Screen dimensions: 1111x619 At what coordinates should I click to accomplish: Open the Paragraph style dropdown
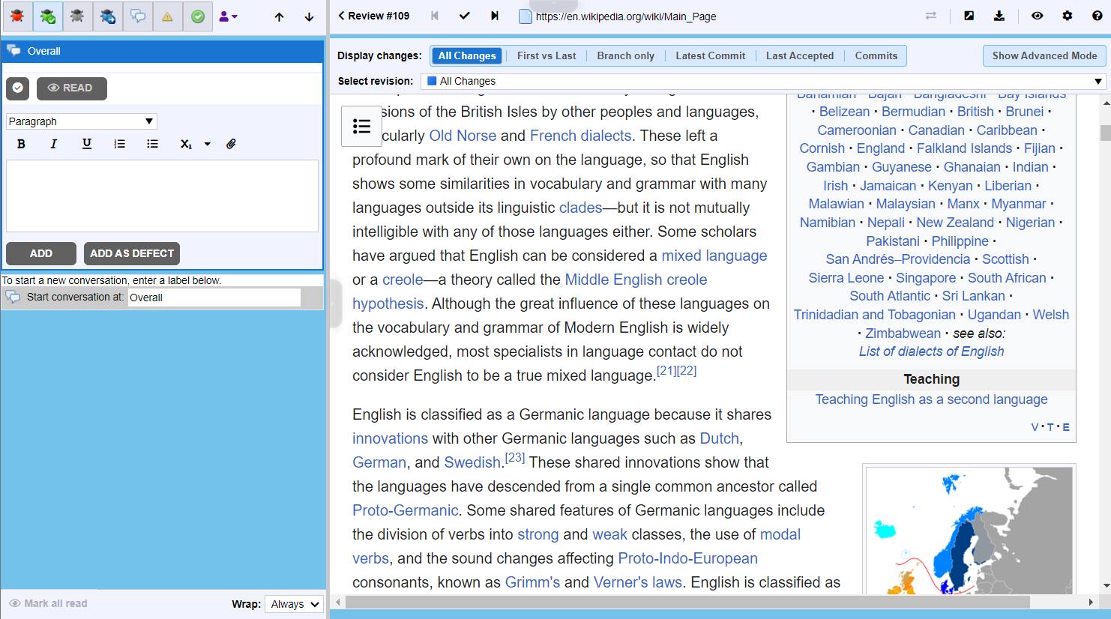click(81, 121)
